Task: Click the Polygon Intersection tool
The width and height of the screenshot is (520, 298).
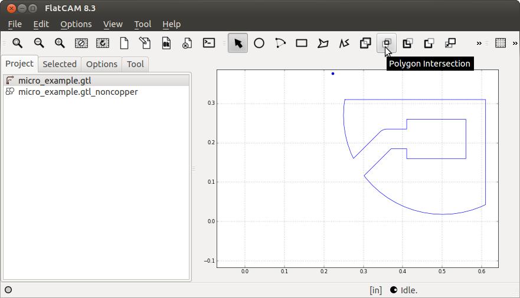Action: click(387, 43)
